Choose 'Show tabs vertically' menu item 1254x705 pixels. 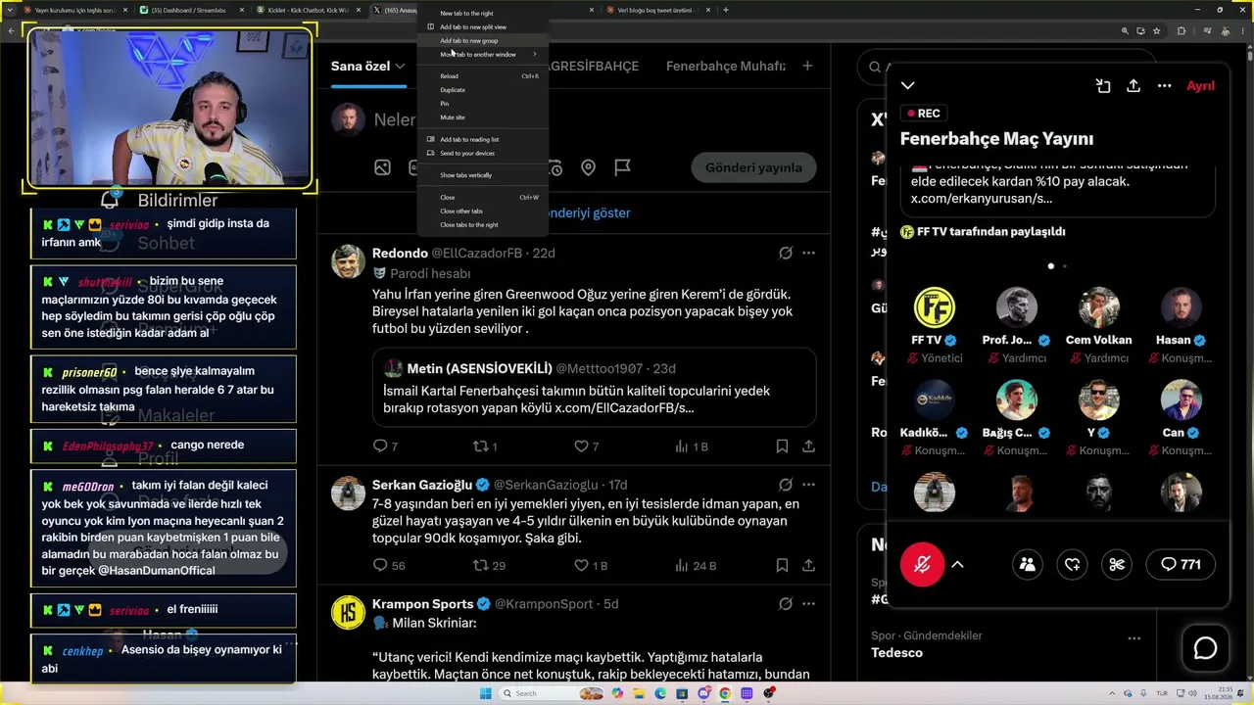(481, 175)
